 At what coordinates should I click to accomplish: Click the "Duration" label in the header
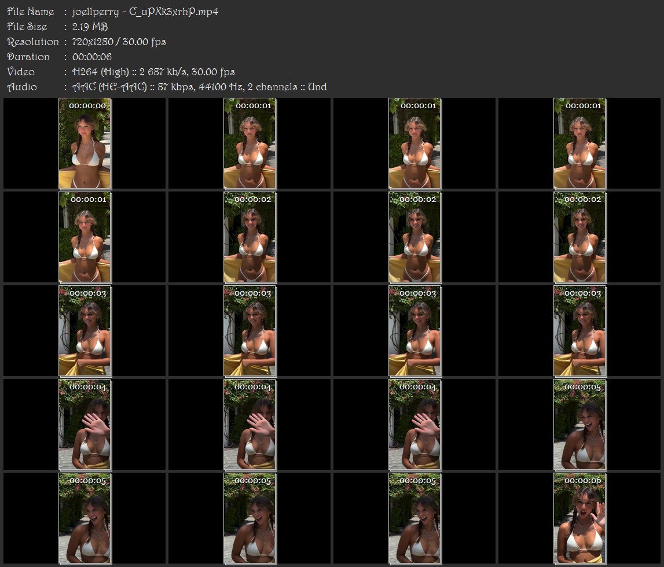coord(28,57)
